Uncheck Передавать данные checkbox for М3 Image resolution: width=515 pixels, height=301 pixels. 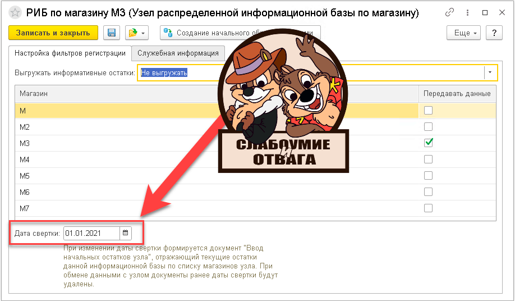[x=428, y=143]
